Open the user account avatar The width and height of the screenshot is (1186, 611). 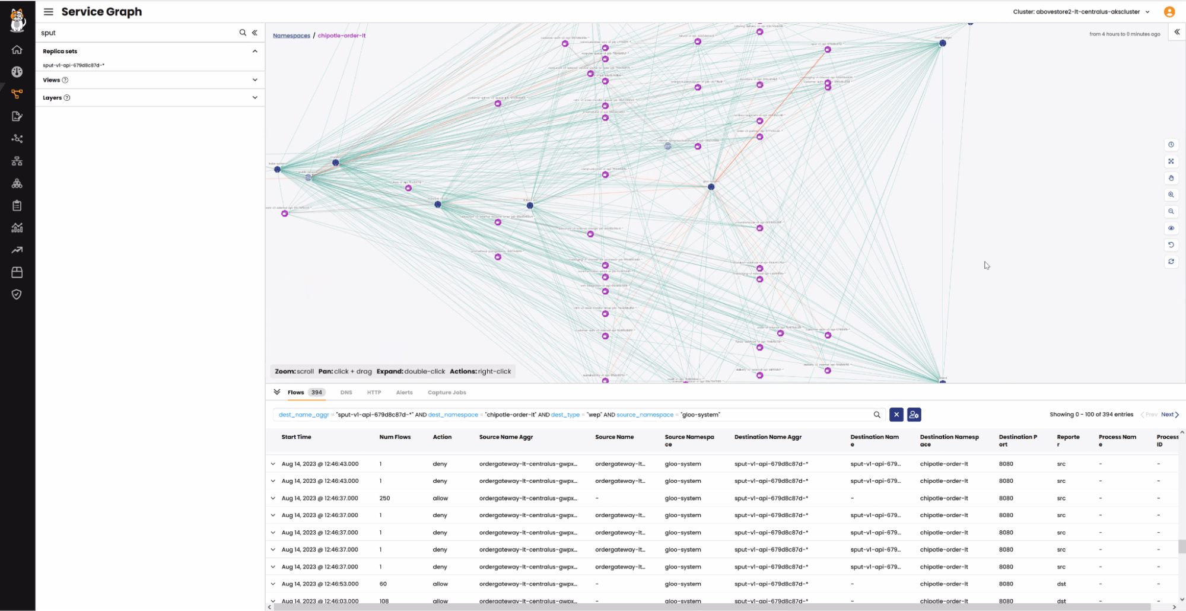coord(1169,12)
